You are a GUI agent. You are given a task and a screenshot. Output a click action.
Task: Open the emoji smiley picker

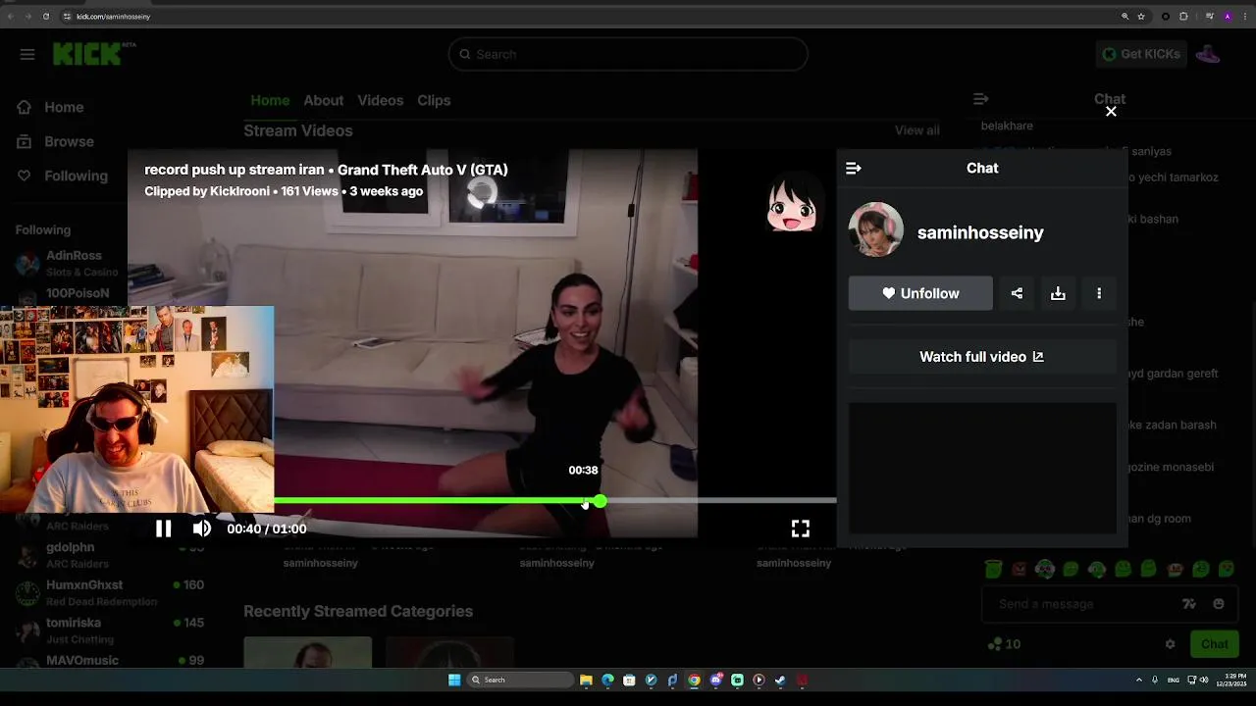(1219, 604)
